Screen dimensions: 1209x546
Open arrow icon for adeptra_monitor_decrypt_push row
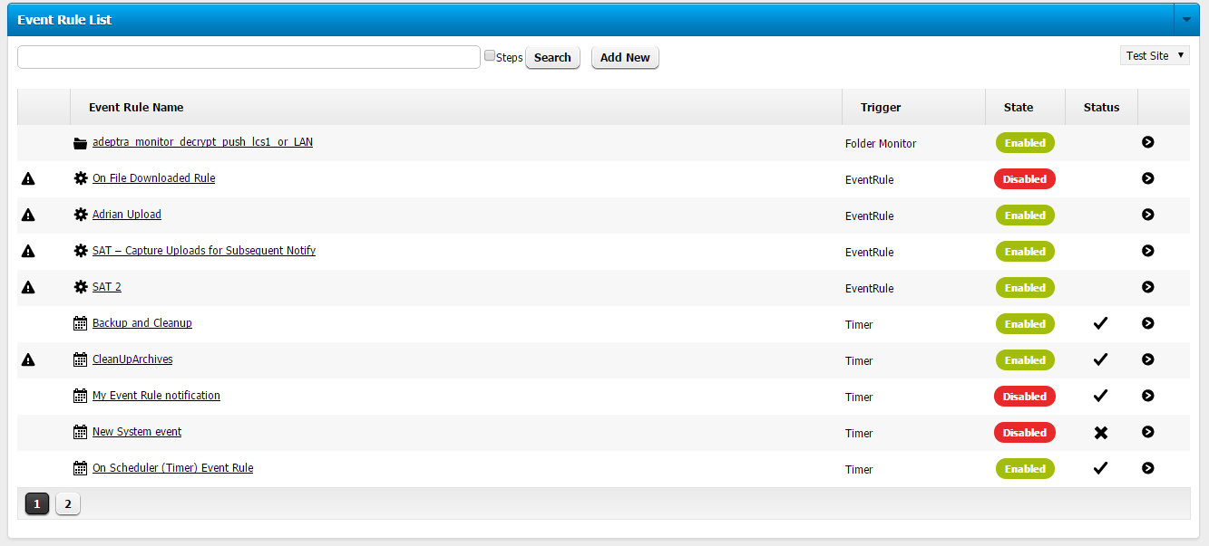[1147, 142]
